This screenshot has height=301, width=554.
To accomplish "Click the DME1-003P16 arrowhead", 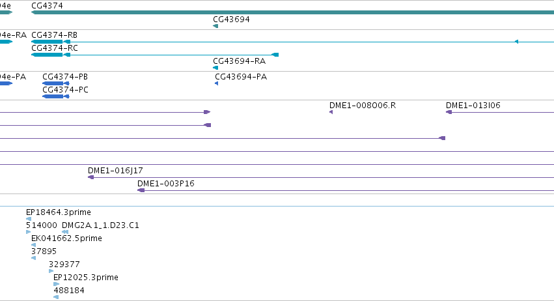I will pos(141,190).
